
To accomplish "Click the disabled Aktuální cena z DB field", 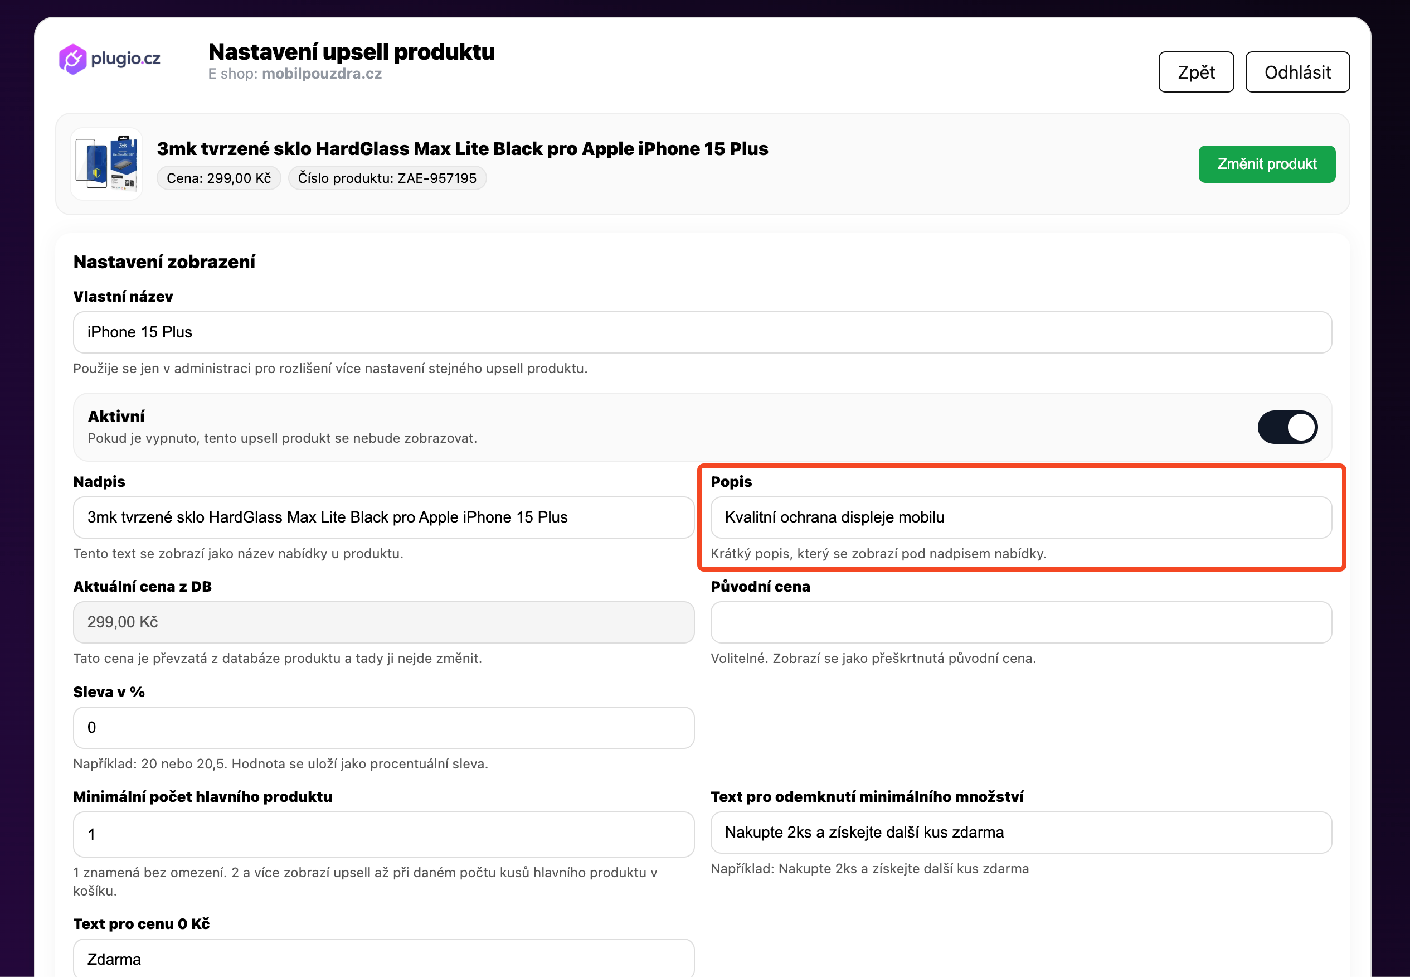I will point(383,622).
